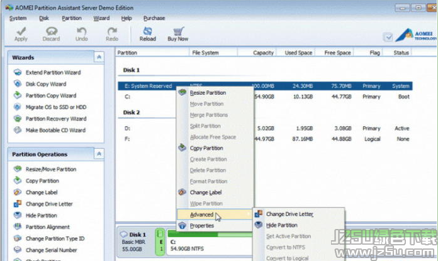Click Copy Partition sidebar icon

pyautogui.click(x=18, y=181)
